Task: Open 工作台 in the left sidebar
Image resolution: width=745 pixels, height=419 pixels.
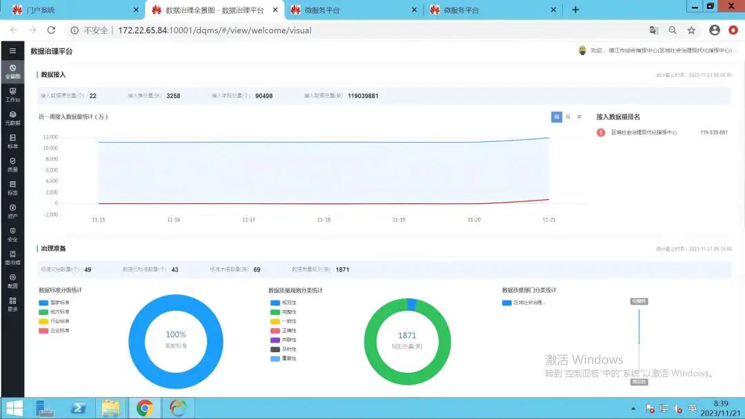Action: (12, 94)
